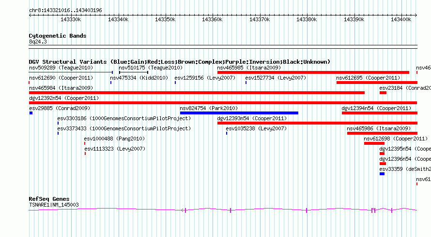
Task: Click the 8q24.3 band label
Action: pyautogui.click(x=38, y=42)
